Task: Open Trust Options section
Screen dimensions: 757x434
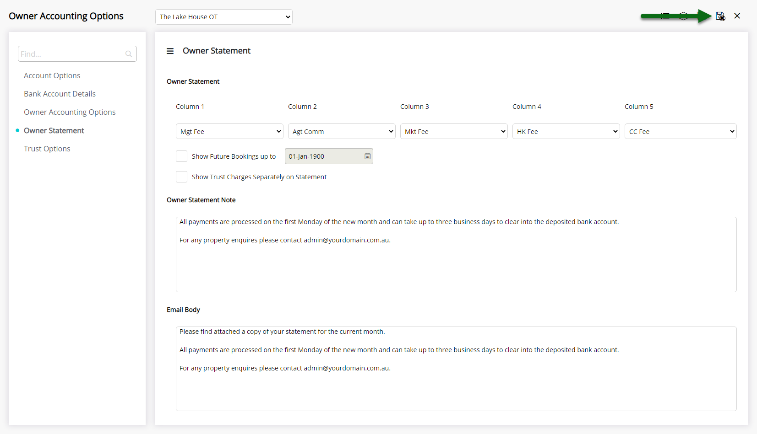Action: (x=47, y=149)
